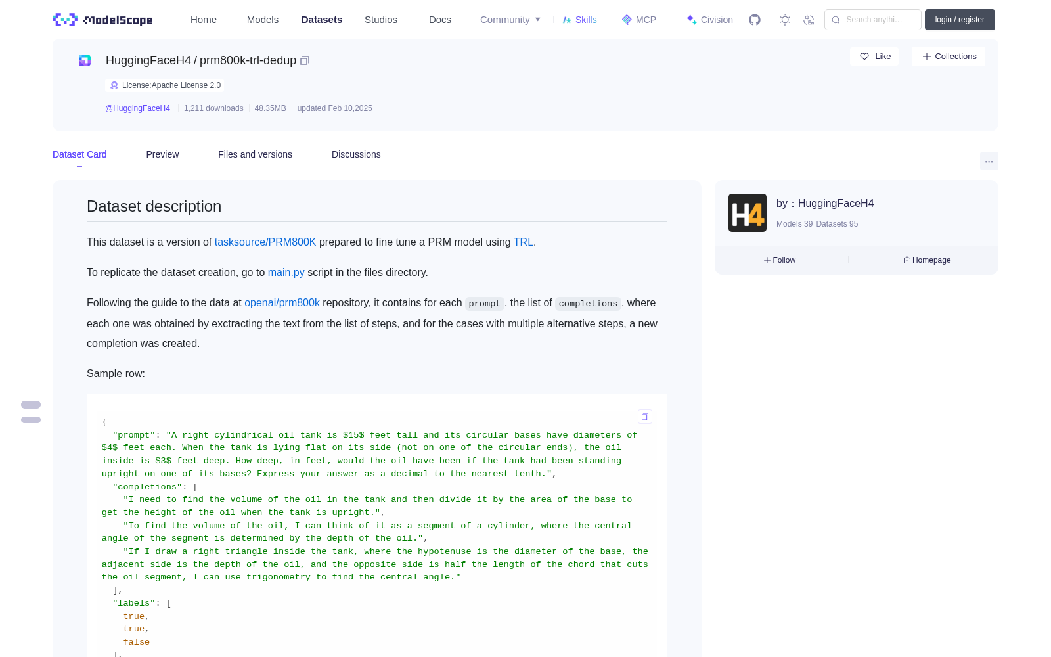Open the main.py script link
This screenshot has height=657, width=1051.
click(286, 272)
